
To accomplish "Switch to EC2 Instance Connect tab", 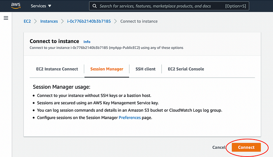I will pyautogui.click(x=57, y=69).
